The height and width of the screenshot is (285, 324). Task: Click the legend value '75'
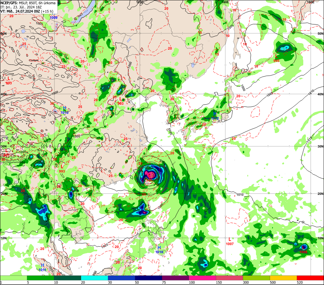coord(164,282)
